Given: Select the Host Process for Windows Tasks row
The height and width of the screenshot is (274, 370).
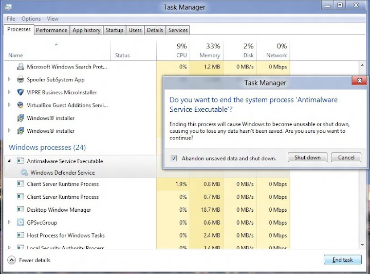Looking at the screenshot, I should coord(147,235).
